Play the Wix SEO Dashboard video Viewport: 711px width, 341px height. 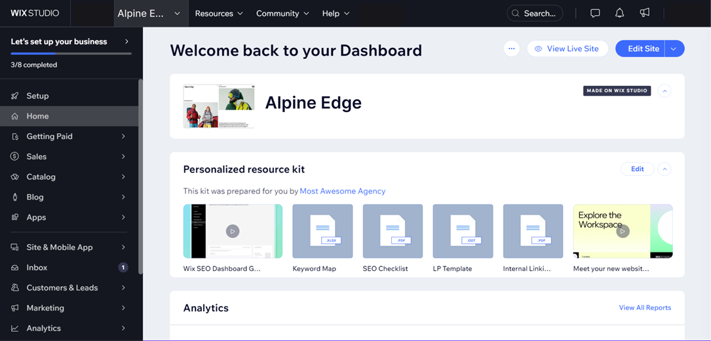coord(233,231)
